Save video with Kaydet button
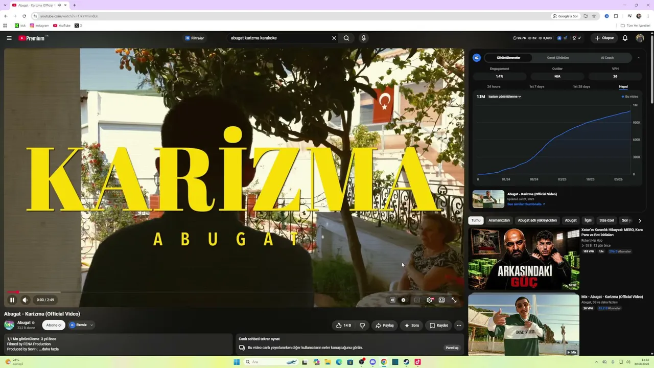 click(x=438, y=325)
